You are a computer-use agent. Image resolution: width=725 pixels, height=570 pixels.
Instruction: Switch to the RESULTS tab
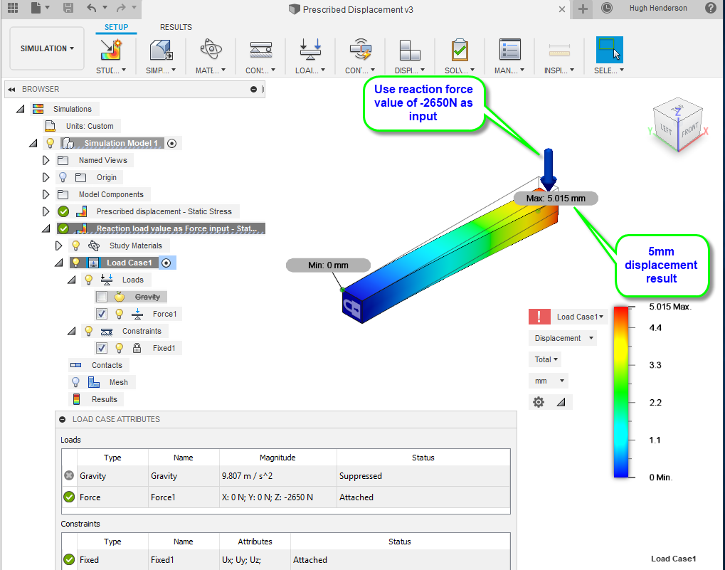[x=176, y=27]
